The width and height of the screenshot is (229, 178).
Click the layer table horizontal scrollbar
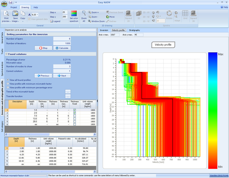[51, 134]
